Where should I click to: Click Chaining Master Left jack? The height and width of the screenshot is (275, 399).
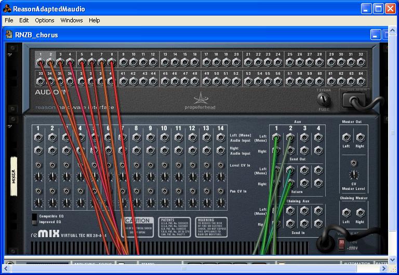pos(347,213)
